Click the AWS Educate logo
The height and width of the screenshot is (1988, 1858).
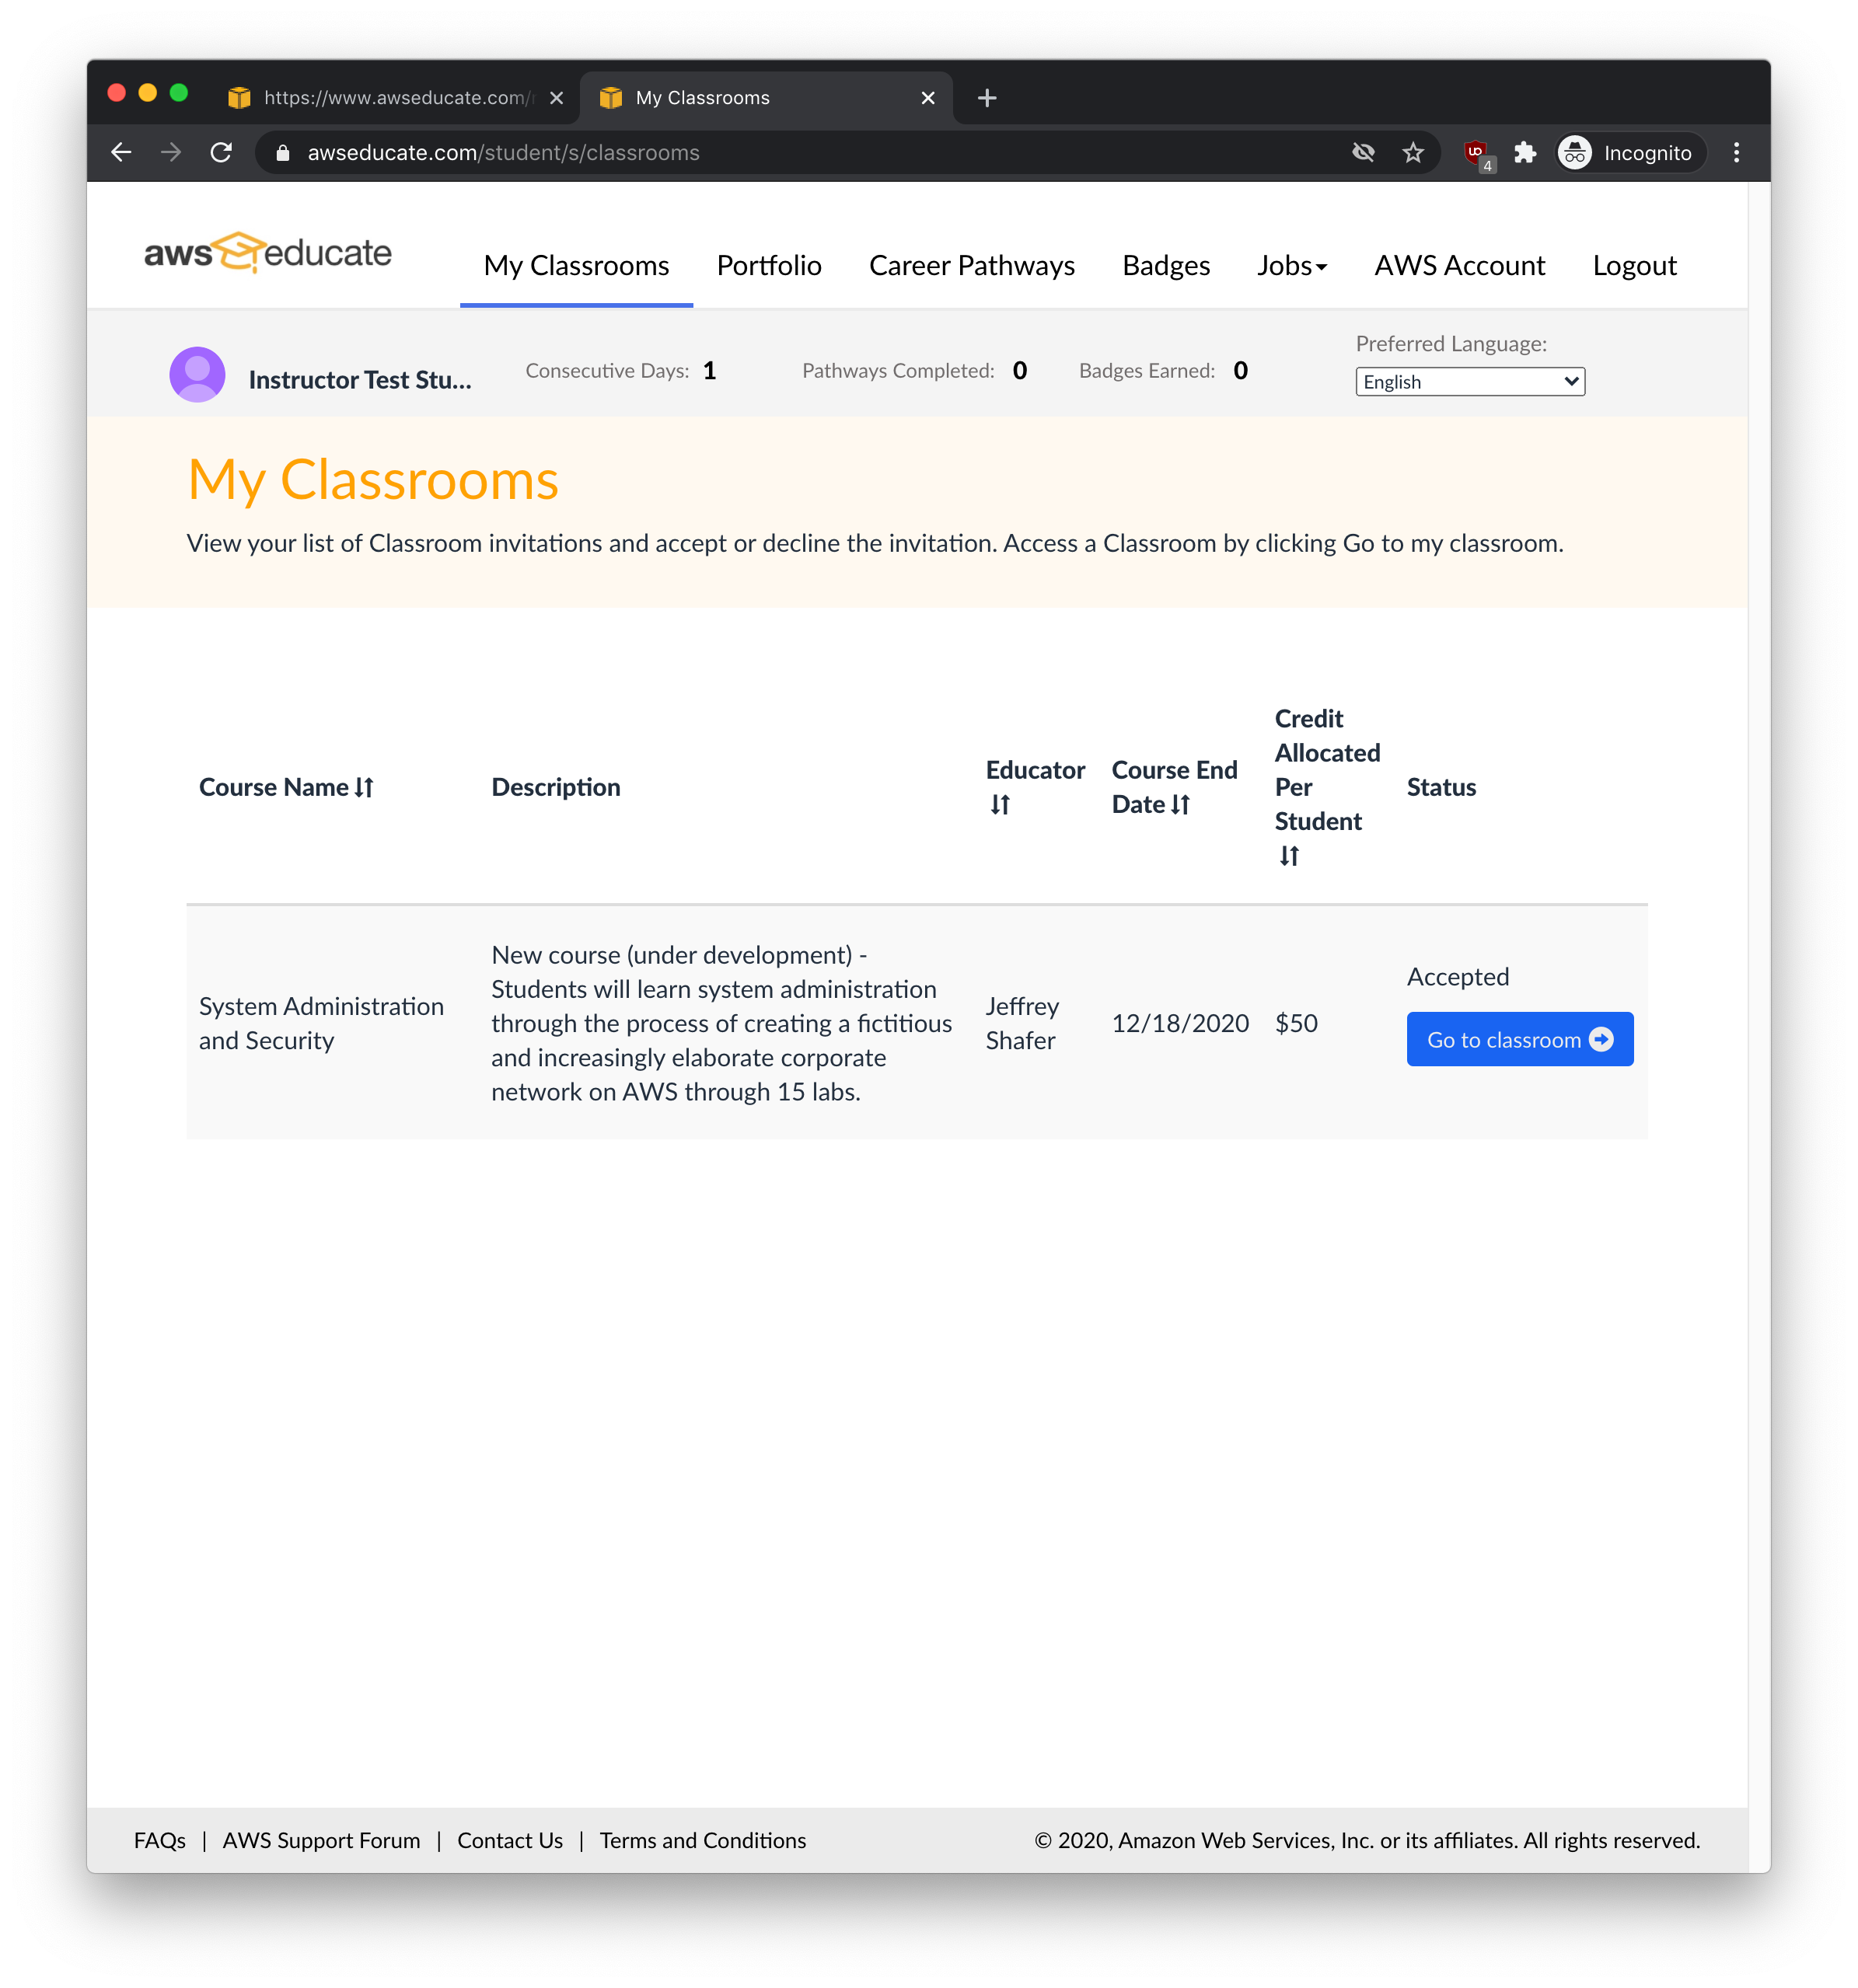[268, 253]
